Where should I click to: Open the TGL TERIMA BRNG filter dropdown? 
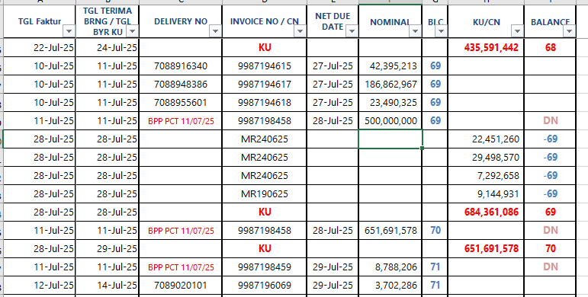[x=132, y=31]
